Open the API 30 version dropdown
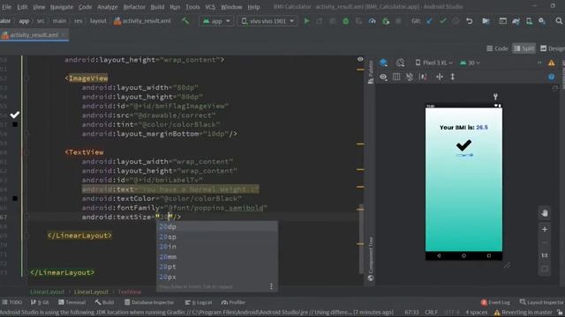The width and height of the screenshot is (565, 317). (x=470, y=63)
